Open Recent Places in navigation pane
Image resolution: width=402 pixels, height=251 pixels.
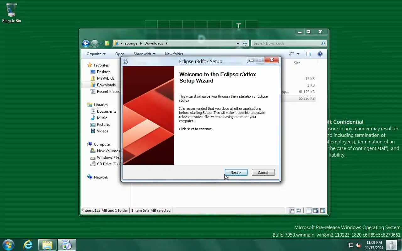pyautogui.click(x=105, y=91)
